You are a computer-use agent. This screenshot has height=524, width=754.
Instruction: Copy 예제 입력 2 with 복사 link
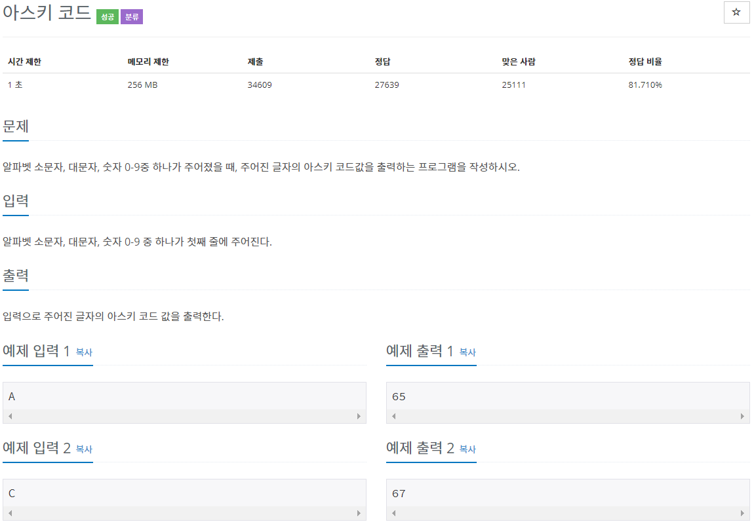pyautogui.click(x=84, y=449)
